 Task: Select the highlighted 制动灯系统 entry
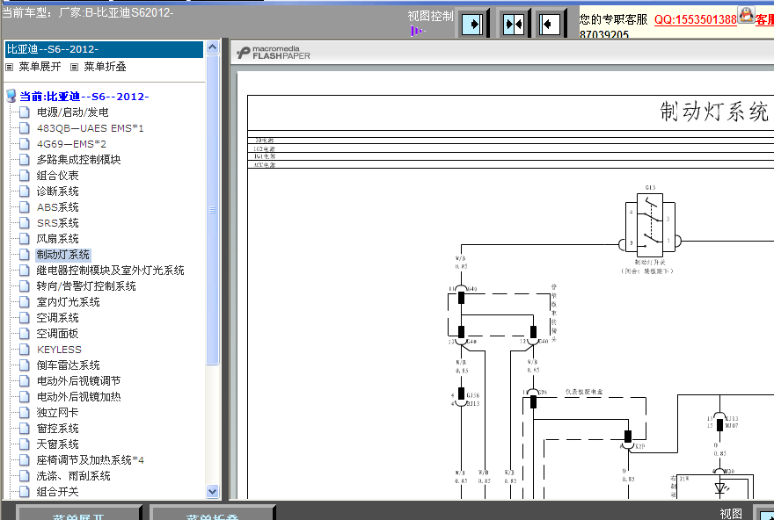tap(62, 255)
